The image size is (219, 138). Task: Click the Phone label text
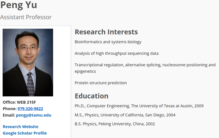(x=10, y=109)
